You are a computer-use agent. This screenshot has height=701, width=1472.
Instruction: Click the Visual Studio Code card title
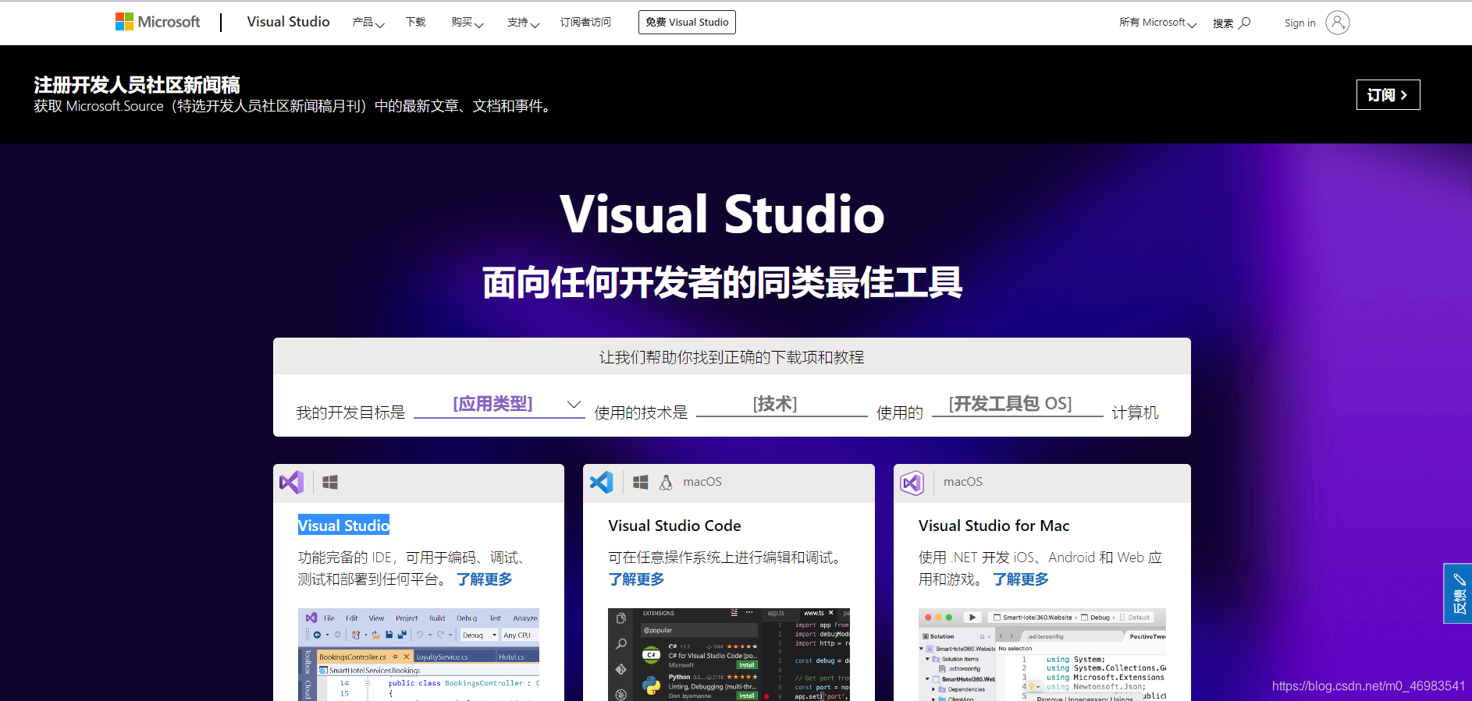click(674, 526)
